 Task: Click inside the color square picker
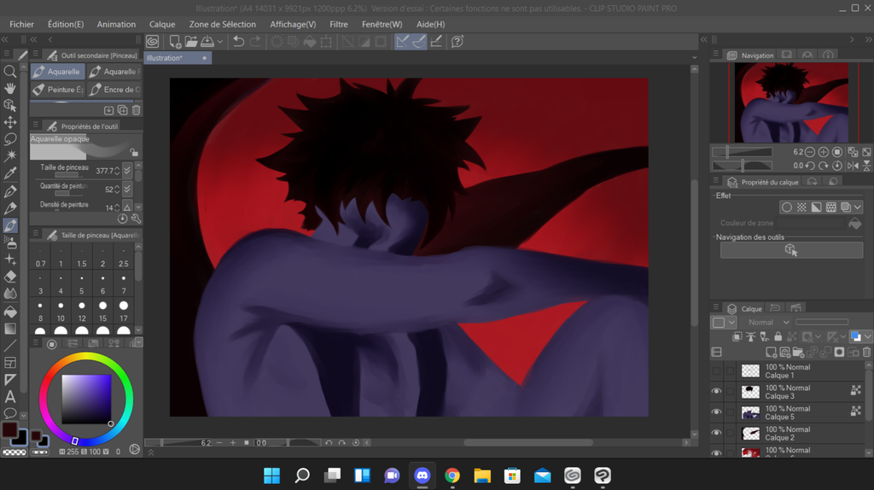tap(85, 400)
